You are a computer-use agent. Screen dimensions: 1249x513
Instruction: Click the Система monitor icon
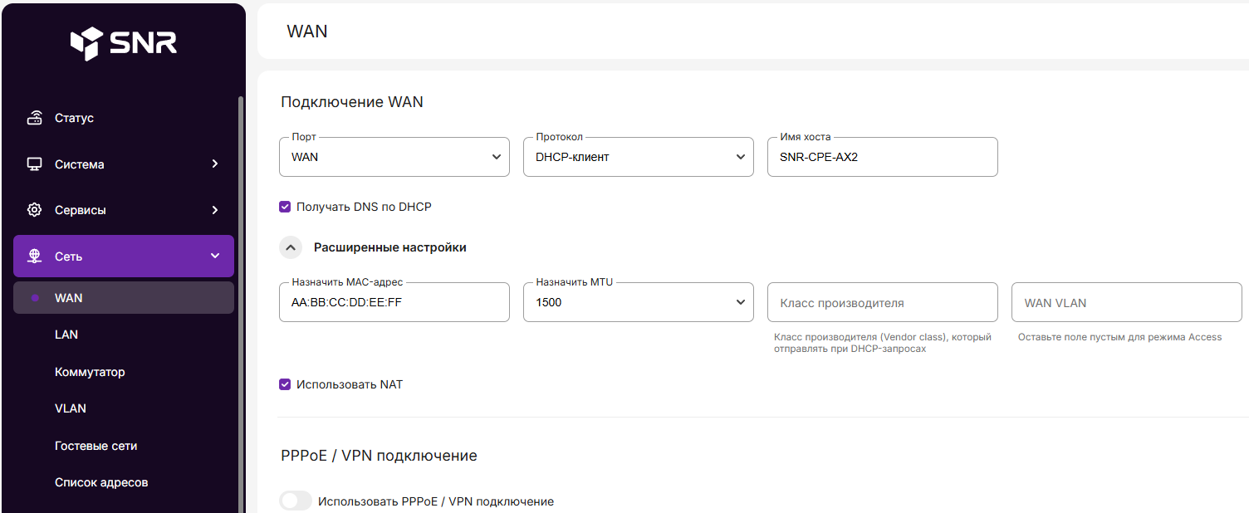click(35, 164)
